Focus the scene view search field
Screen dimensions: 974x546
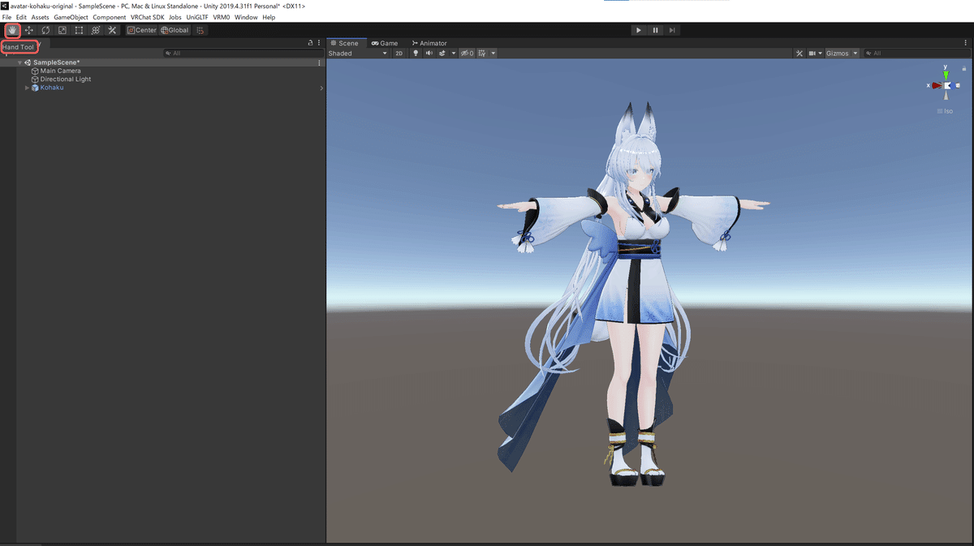[x=916, y=54]
